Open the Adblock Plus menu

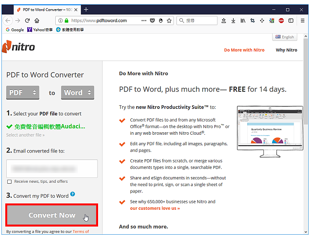[281, 21]
